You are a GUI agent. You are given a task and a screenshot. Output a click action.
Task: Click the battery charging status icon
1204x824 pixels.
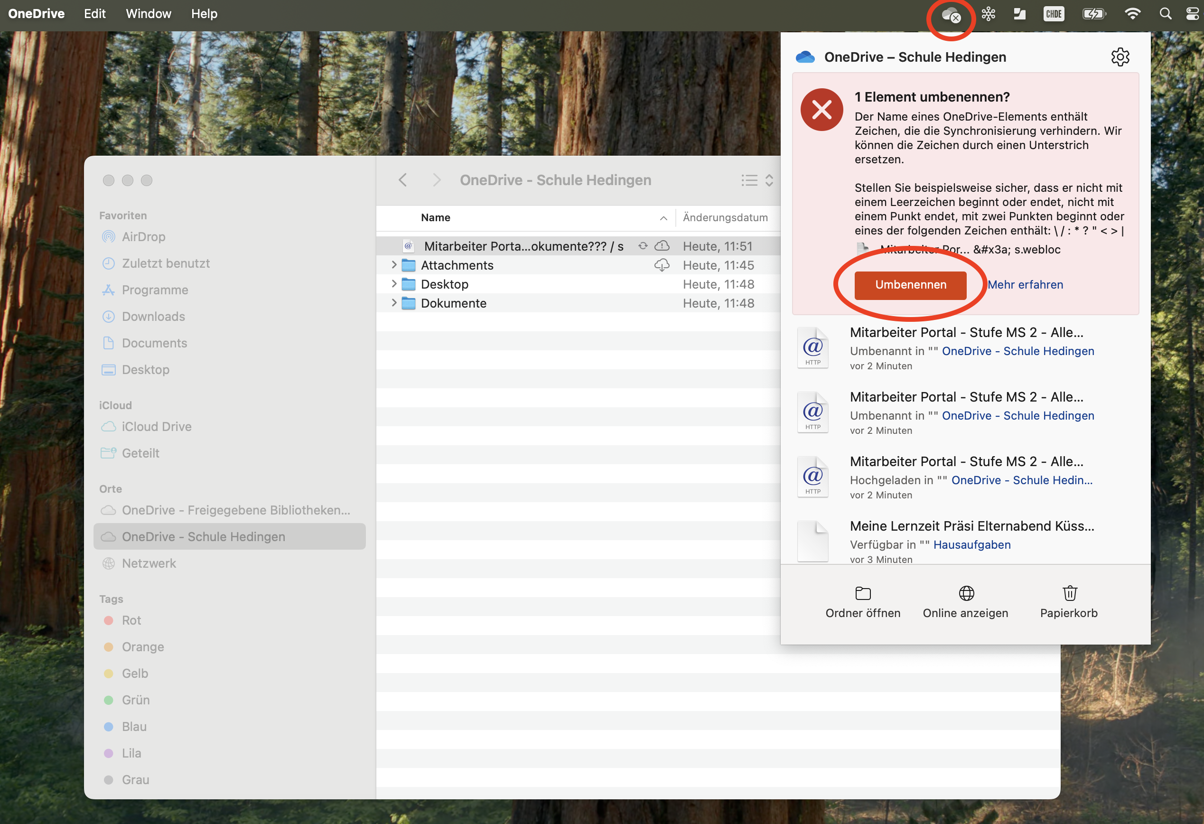(x=1093, y=14)
